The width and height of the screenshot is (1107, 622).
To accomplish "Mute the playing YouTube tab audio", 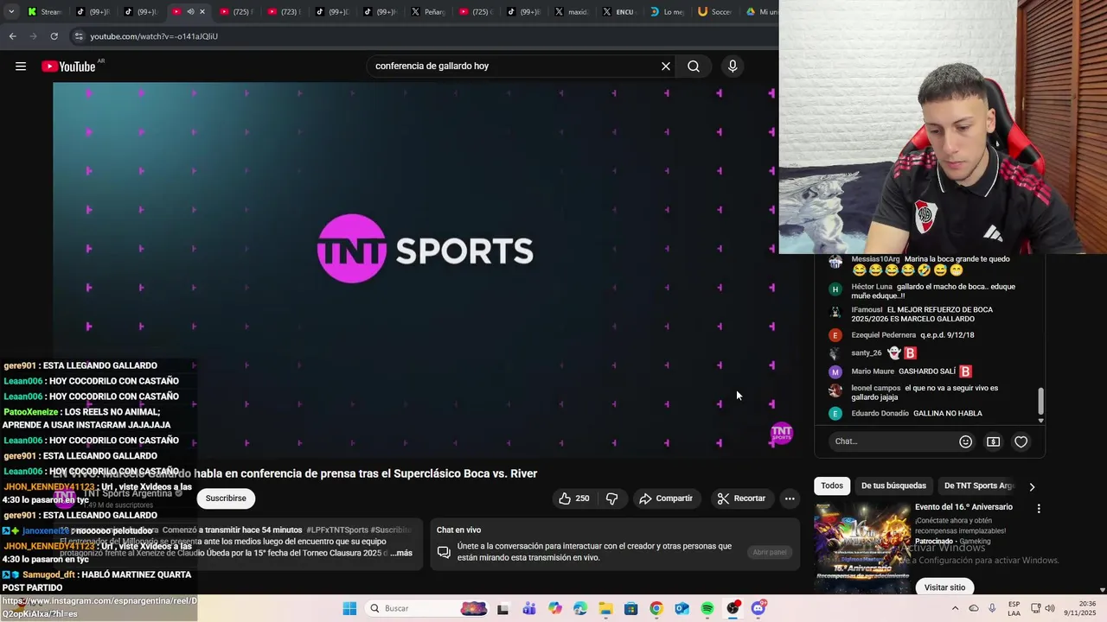I will (190, 11).
